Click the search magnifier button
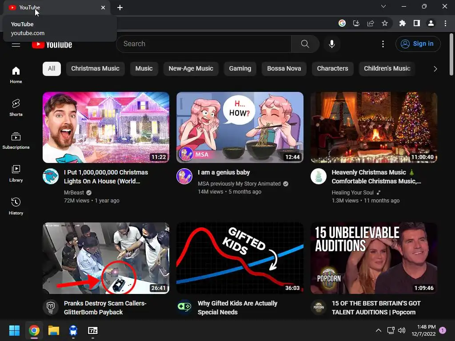Image resolution: width=455 pixels, height=341 pixels. (305, 44)
